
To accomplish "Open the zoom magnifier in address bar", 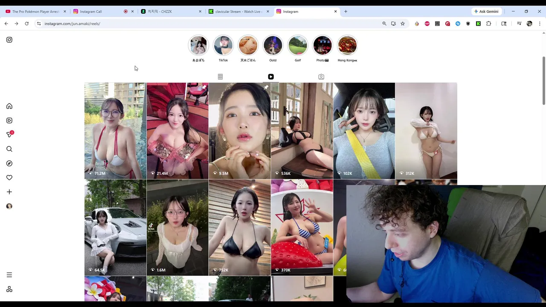I will click(384, 23).
